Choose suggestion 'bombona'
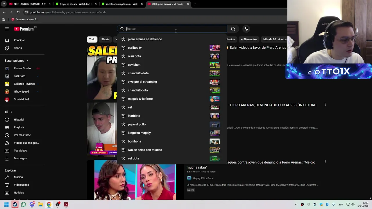This screenshot has height=209, width=372. 171,141
